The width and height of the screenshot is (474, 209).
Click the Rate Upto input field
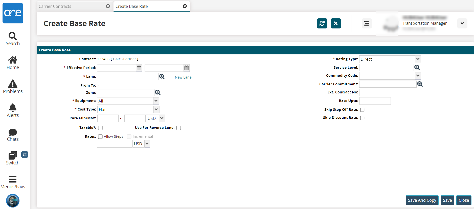pos(375,101)
